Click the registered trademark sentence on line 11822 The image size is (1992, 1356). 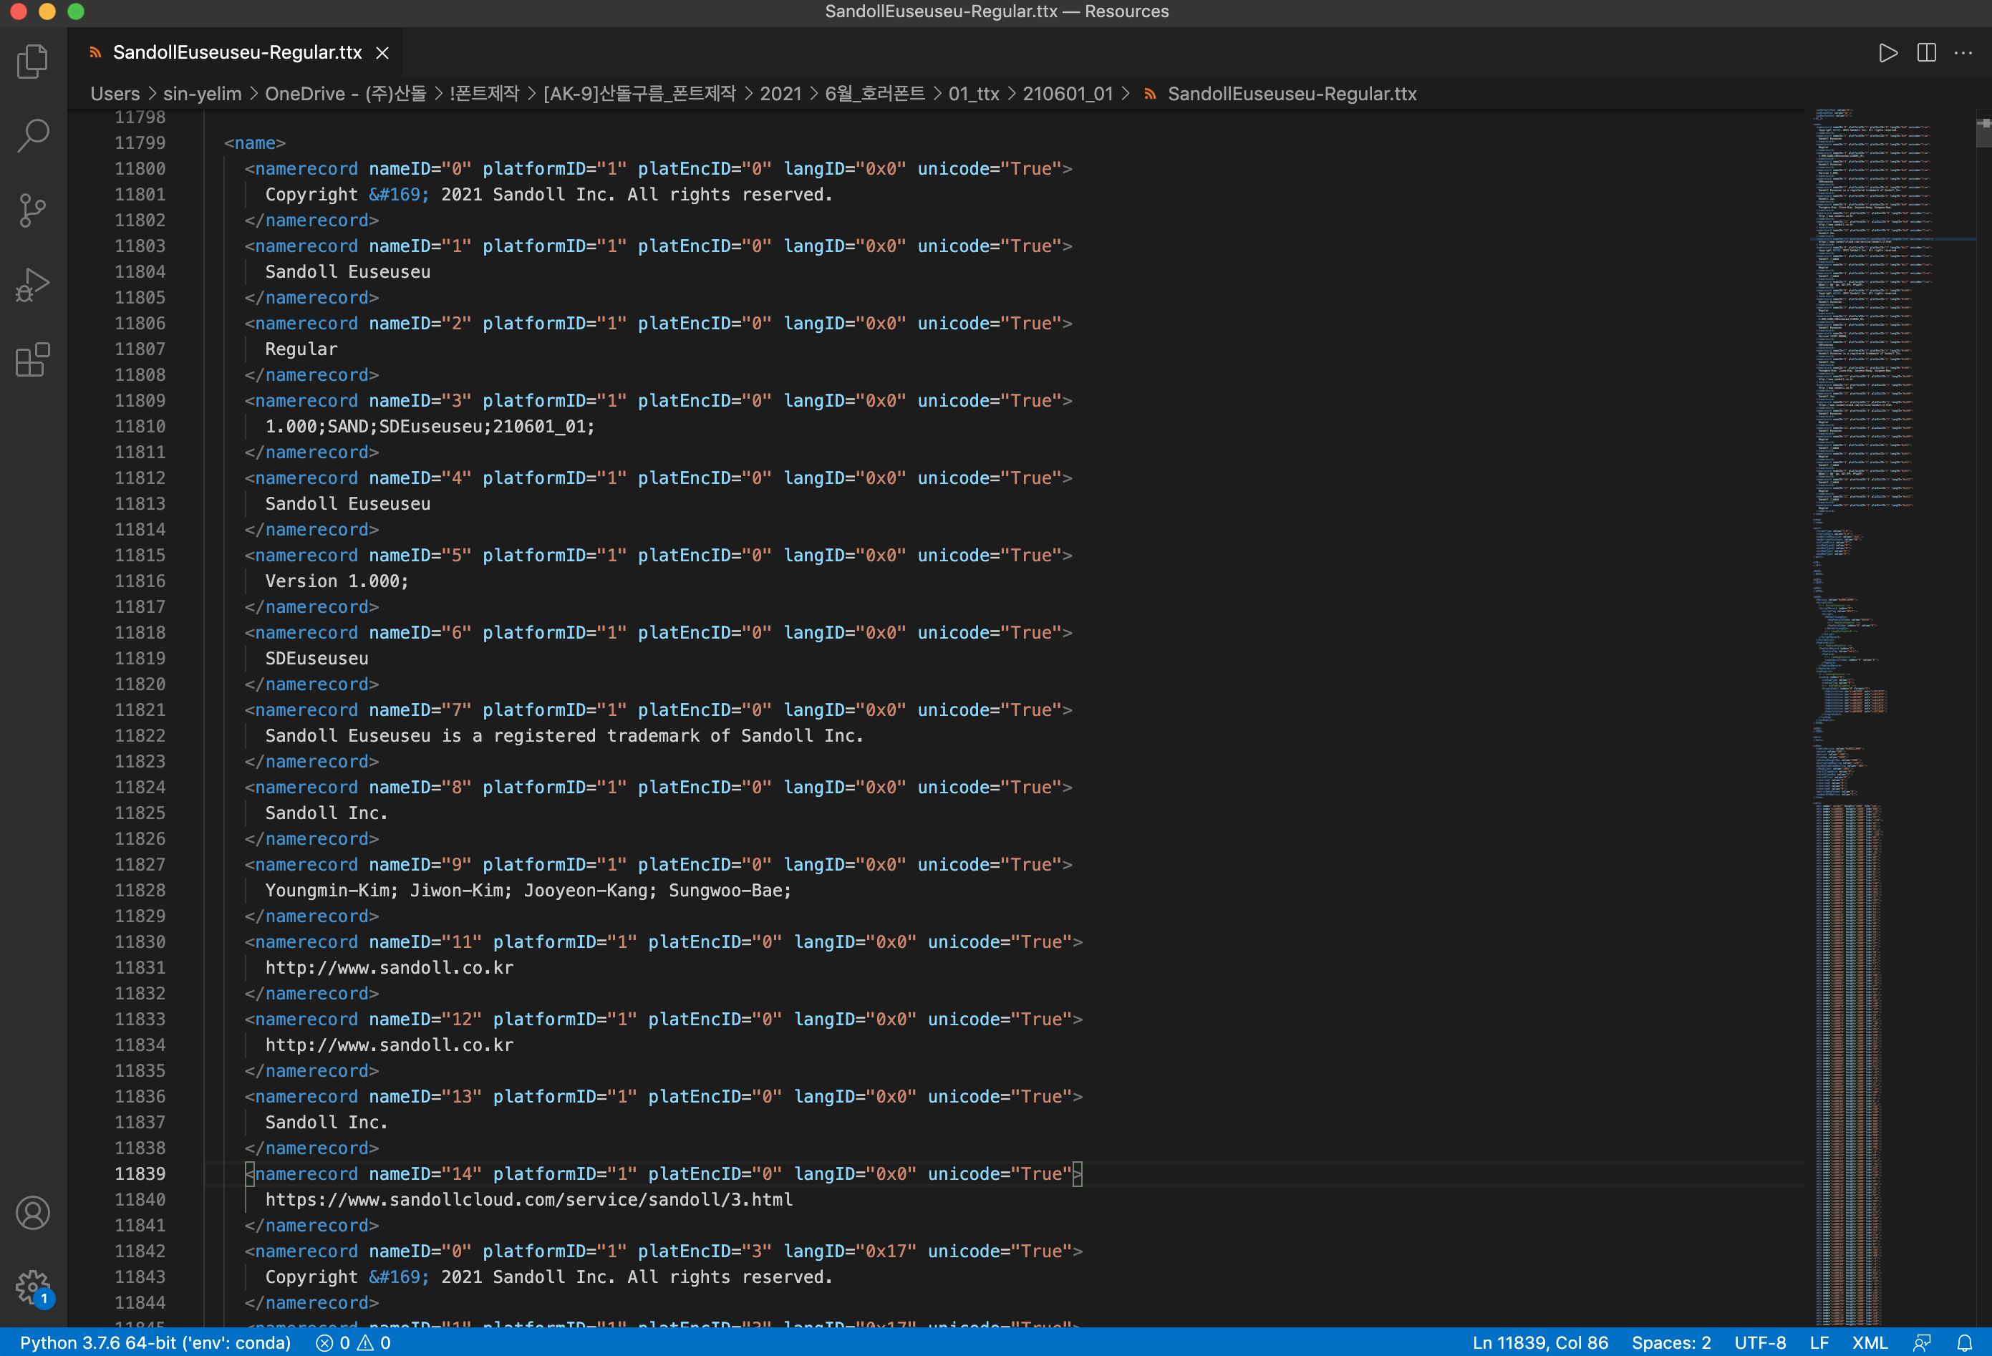tap(564, 735)
